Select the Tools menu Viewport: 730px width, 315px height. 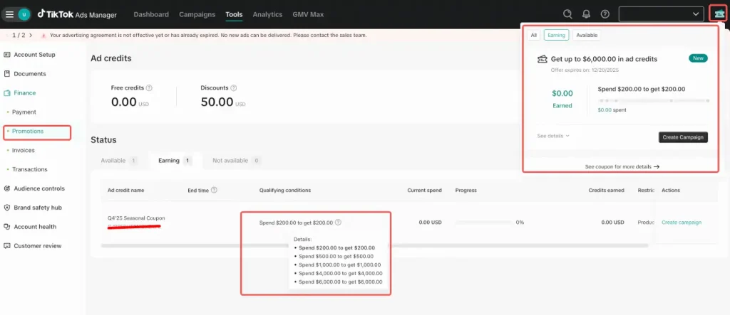(x=234, y=14)
